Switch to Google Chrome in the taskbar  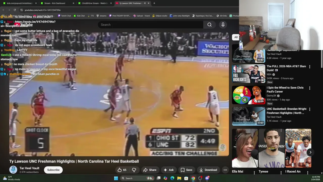pyautogui.click(x=193, y=178)
